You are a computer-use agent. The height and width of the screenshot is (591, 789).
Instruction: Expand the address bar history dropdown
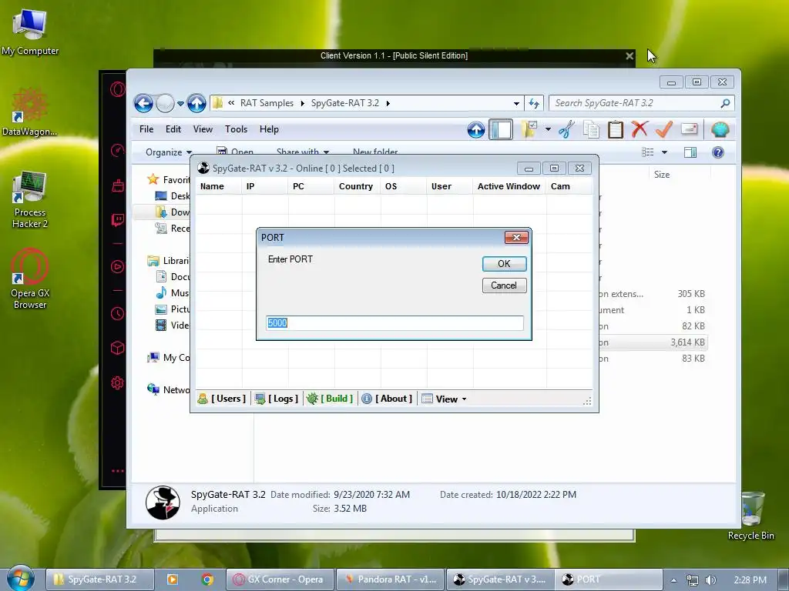516,104
